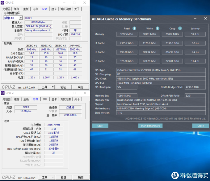Click the Memory Write 30961 MB/s field

coord(149,34)
